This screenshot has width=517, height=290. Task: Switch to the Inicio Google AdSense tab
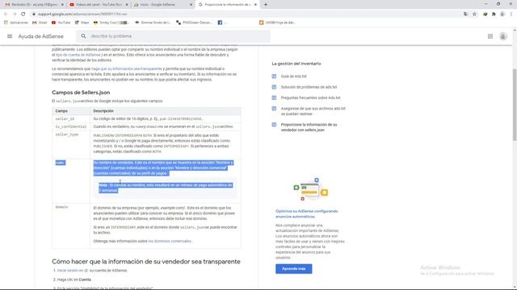point(162,5)
